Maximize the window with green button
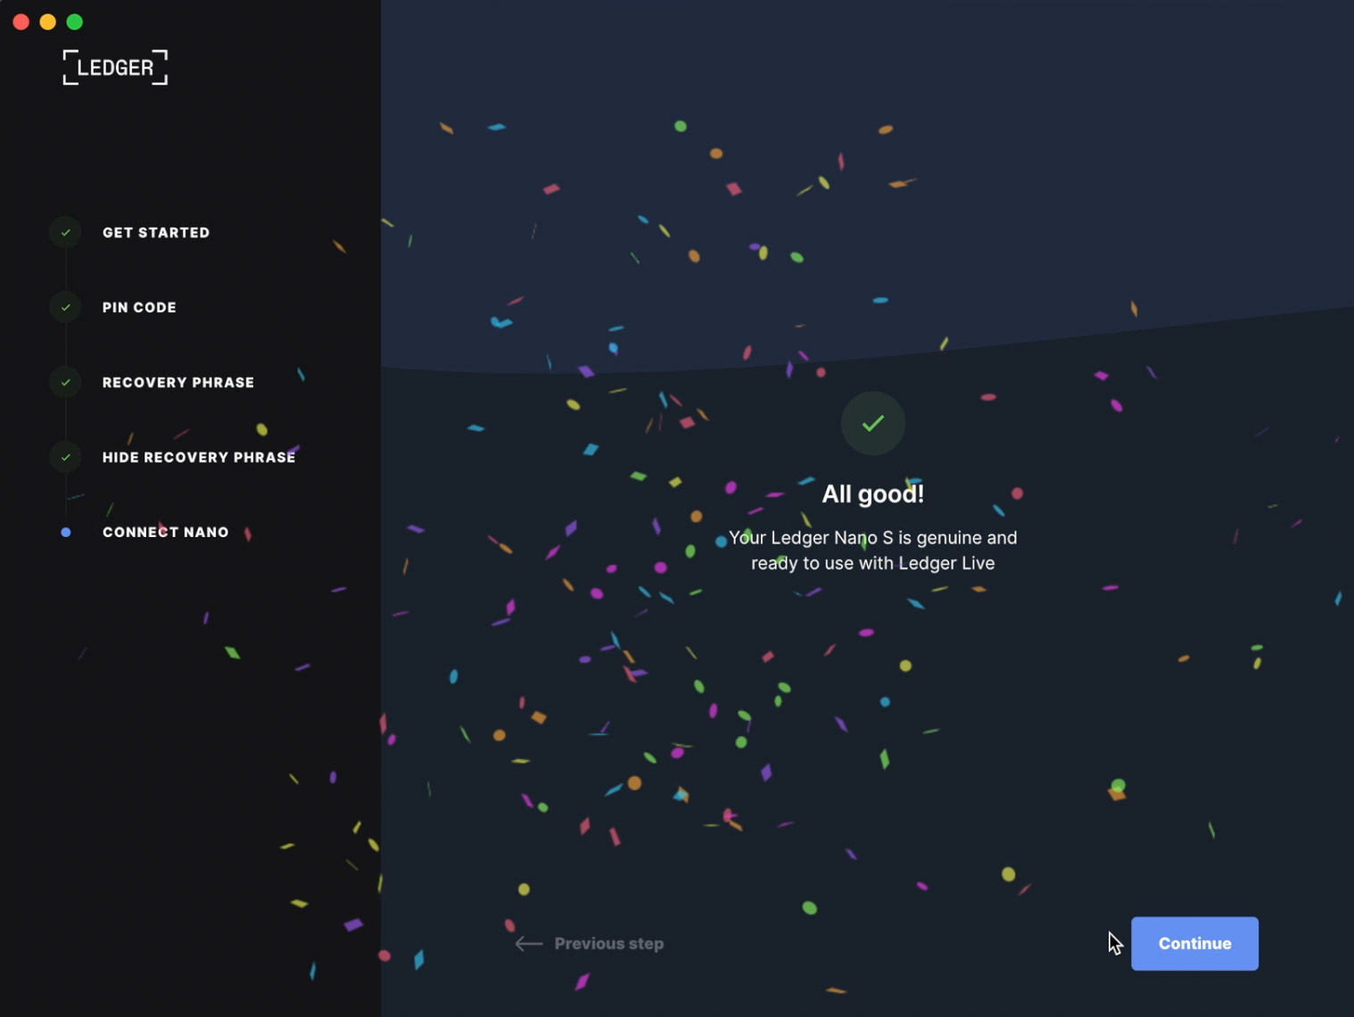 click(x=75, y=21)
